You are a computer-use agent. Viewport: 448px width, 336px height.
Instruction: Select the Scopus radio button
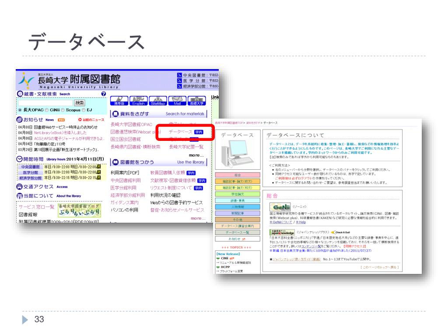(63, 110)
